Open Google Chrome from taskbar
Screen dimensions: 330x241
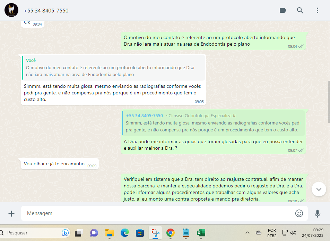coord(170,233)
